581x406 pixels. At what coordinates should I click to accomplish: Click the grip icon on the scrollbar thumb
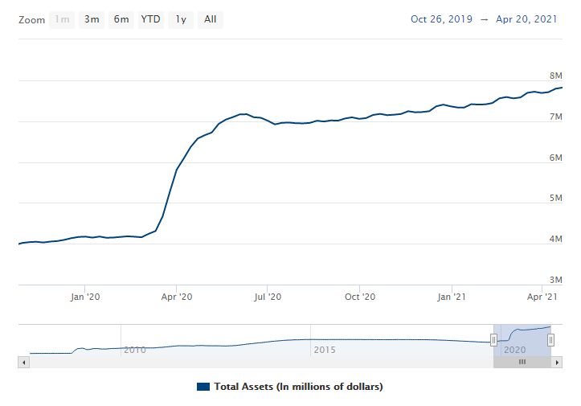522,362
